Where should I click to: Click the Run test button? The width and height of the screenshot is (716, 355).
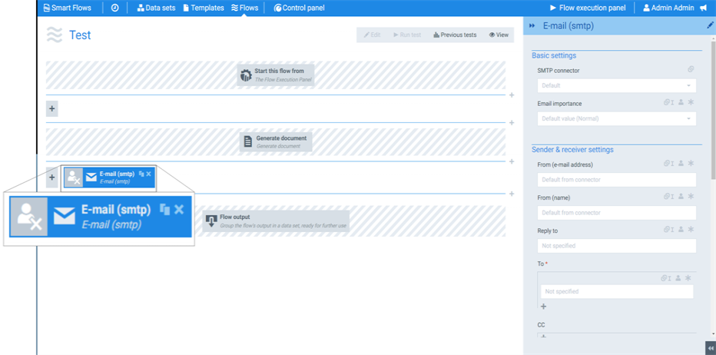pyautogui.click(x=407, y=35)
